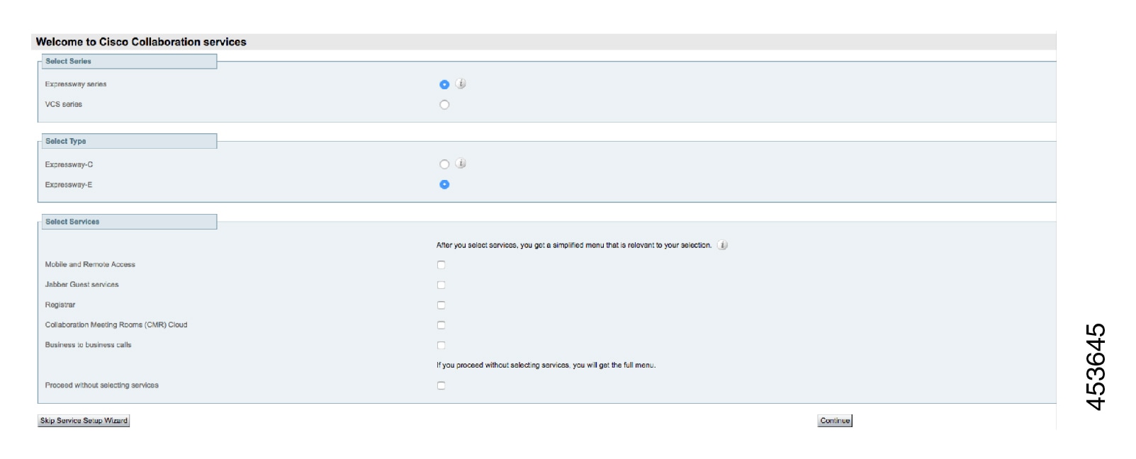Click Proceed without selecting services label
Viewport: 1136px width, 459px height.
click(102, 385)
